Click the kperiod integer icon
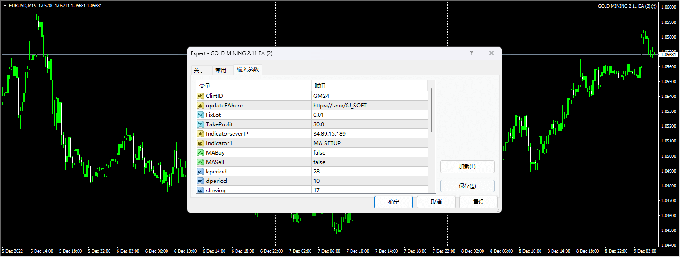The width and height of the screenshot is (680, 257). [201, 171]
